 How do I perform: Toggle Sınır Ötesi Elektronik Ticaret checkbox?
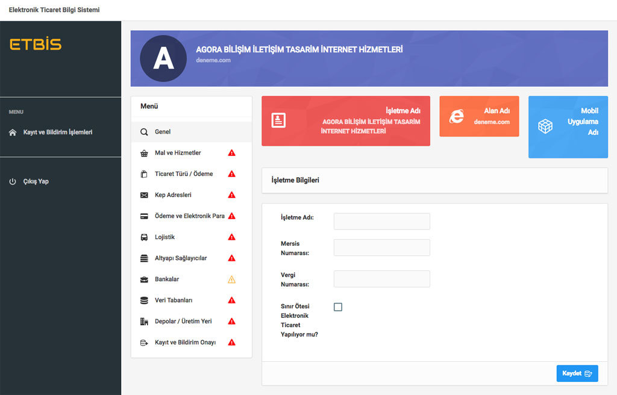pyautogui.click(x=338, y=307)
